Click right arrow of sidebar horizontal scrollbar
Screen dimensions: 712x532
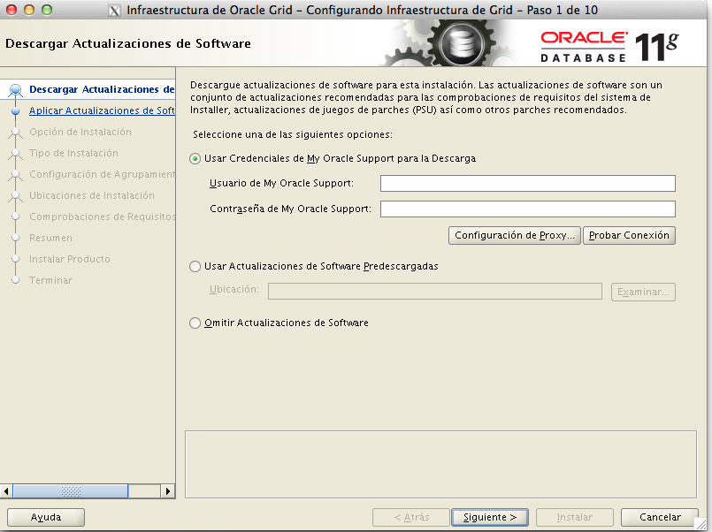coord(167,490)
